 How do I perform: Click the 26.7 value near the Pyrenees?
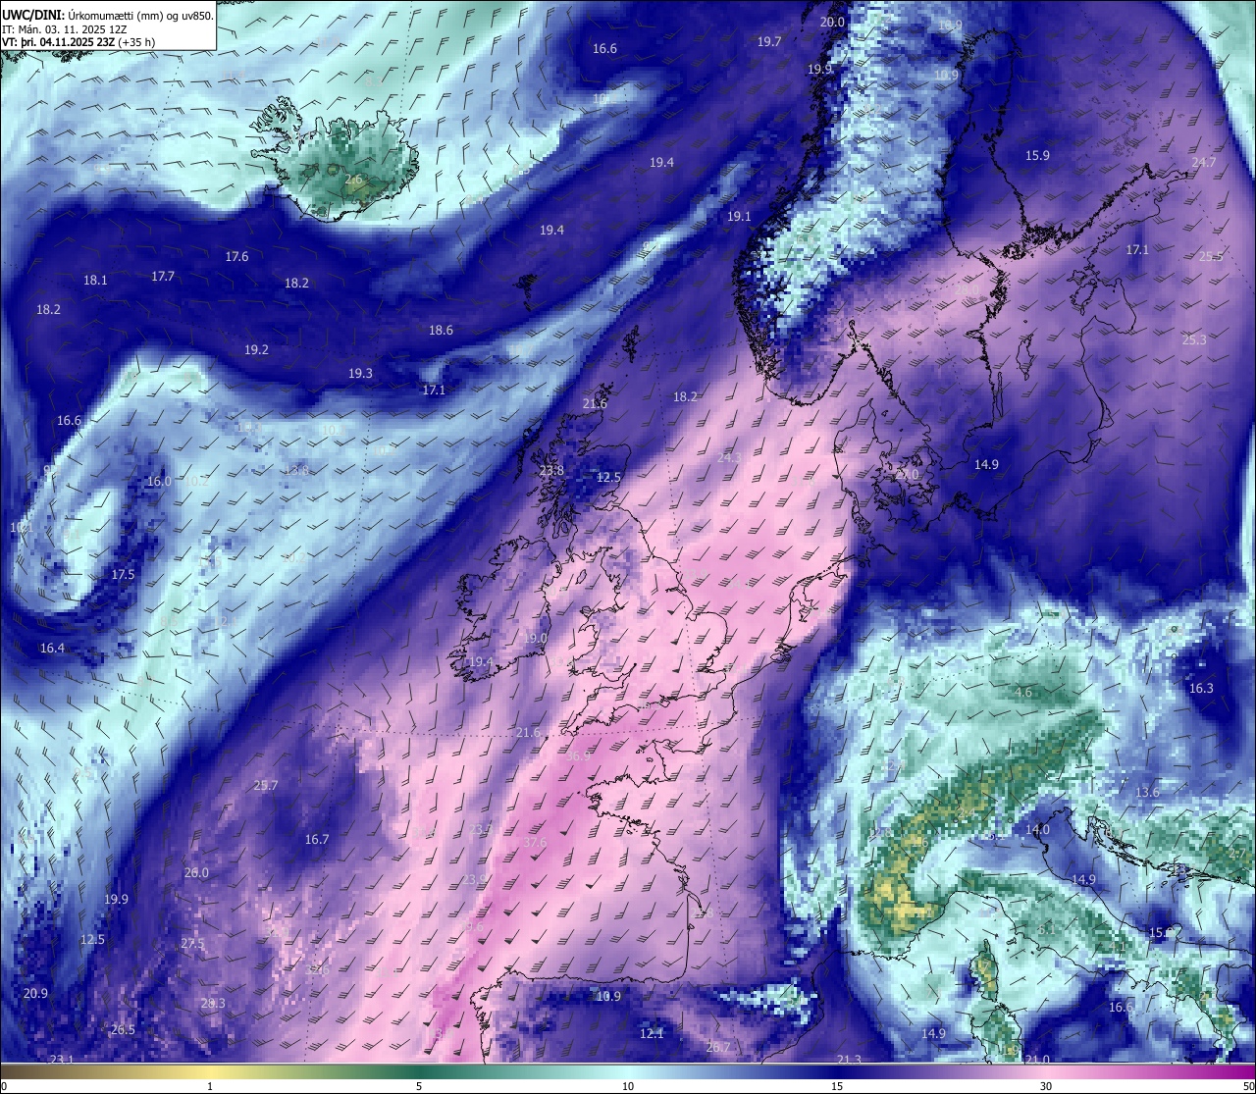pyautogui.click(x=718, y=1047)
